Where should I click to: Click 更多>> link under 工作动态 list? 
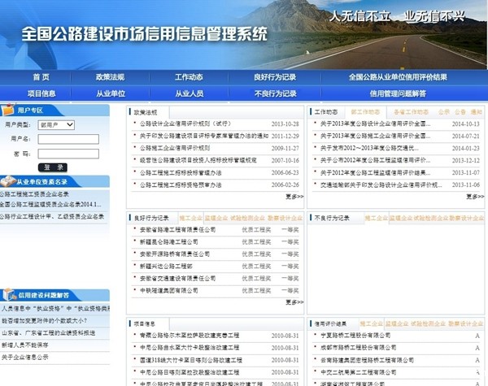coord(474,196)
